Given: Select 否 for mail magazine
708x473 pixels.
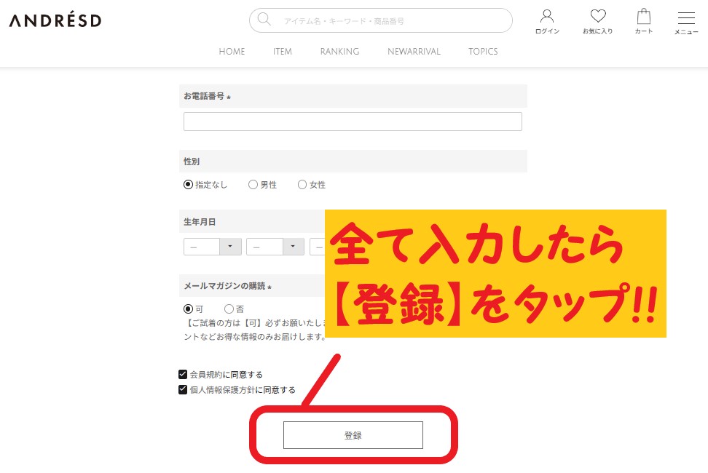Looking at the screenshot, I should point(229,309).
